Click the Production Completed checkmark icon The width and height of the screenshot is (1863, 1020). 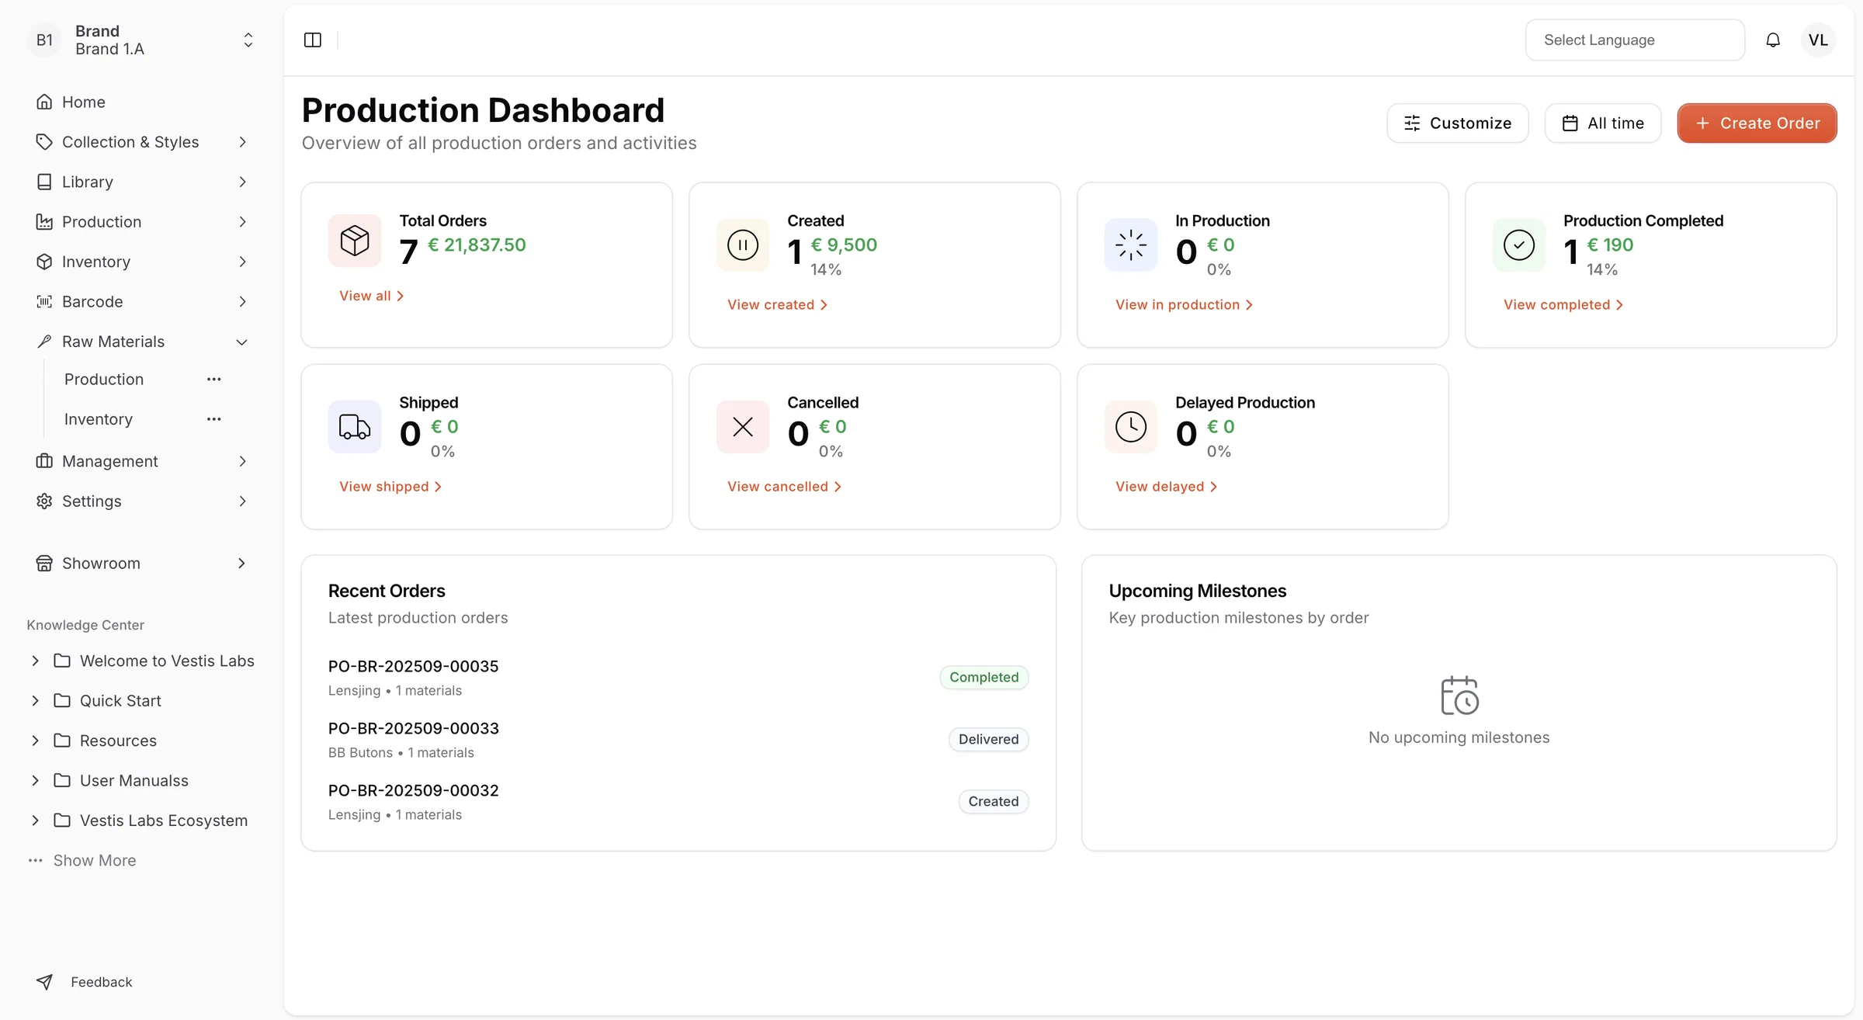pos(1519,245)
